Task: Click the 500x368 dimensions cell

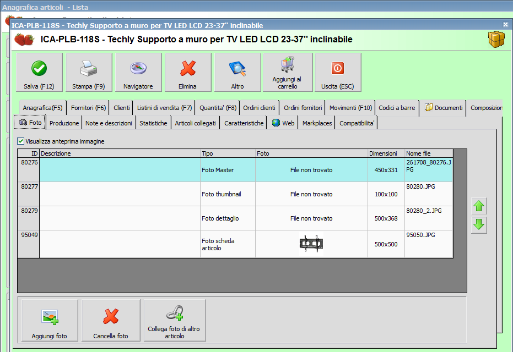Action: coord(386,218)
